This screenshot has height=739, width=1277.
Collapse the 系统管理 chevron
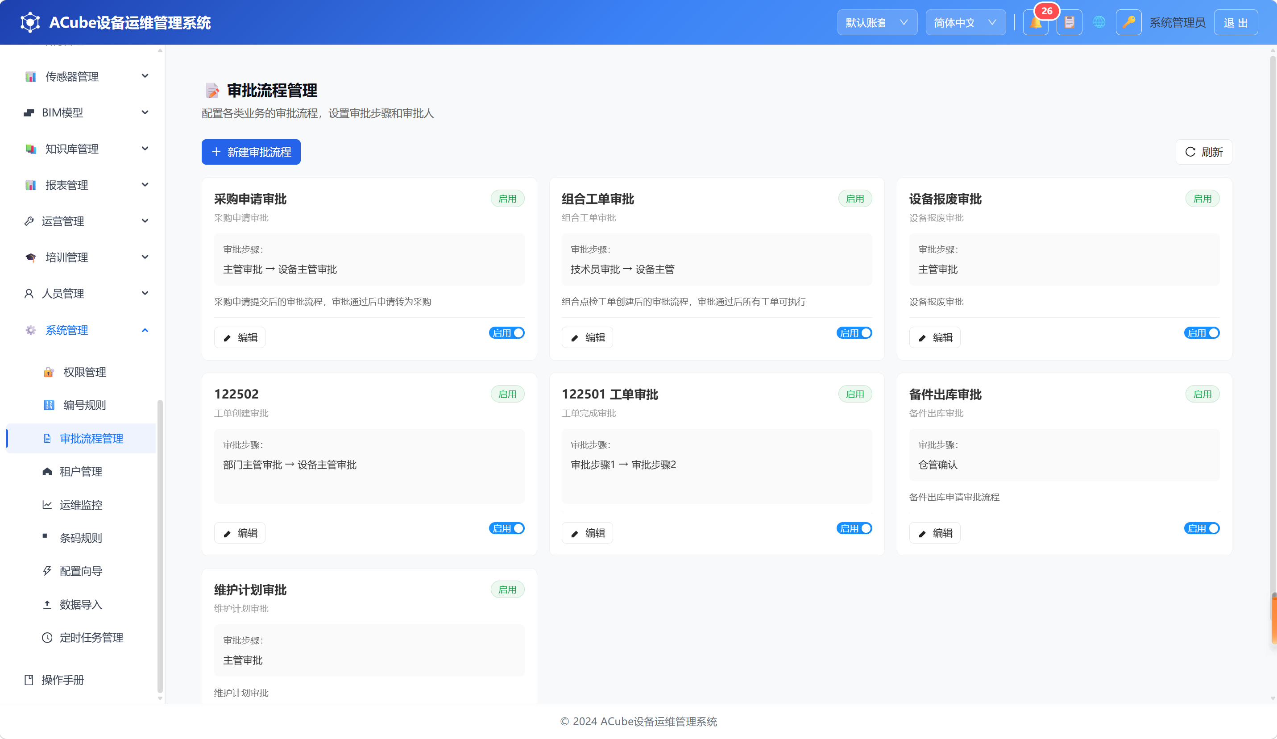(x=145, y=330)
